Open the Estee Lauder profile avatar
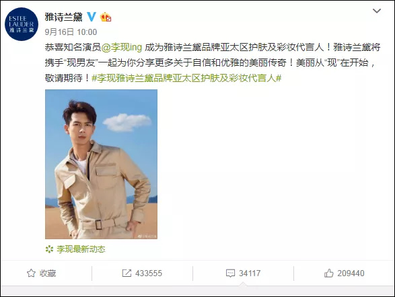This screenshot has width=395, height=297. [x=22, y=24]
